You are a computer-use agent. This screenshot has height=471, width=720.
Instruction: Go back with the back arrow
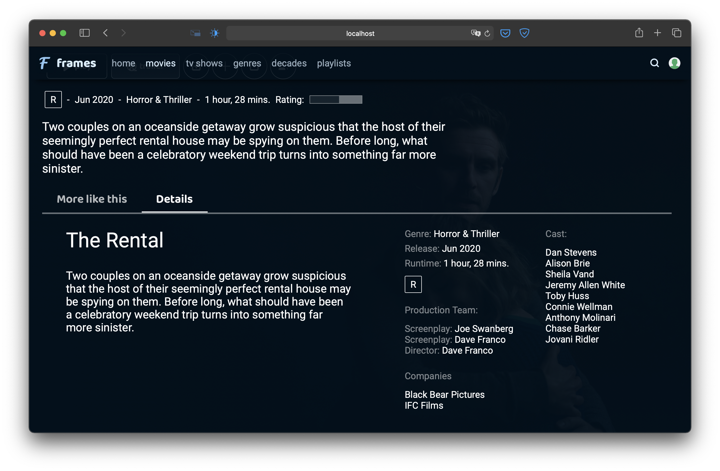pyautogui.click(x=105, y=33)
